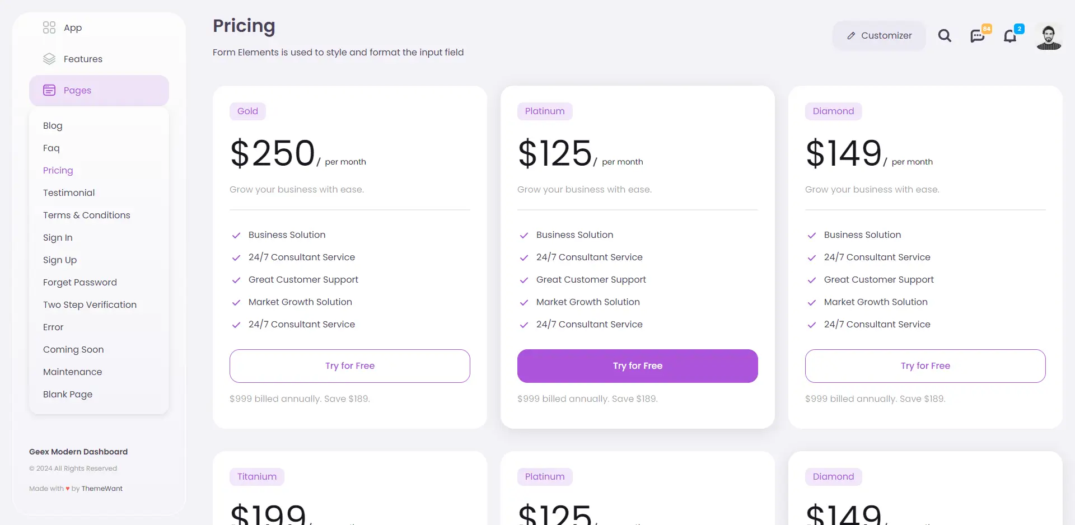Click the Features layers icon

click(x=49, y=59)
